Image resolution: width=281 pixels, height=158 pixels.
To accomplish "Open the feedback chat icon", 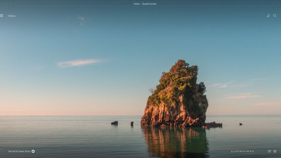I will (x=269, y=151).
